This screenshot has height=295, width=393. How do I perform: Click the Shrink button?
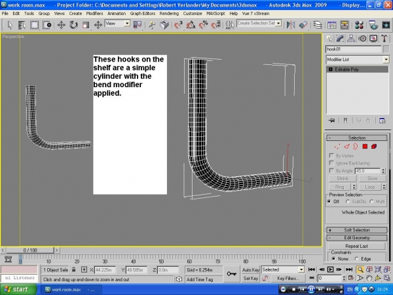pos(343,178)
